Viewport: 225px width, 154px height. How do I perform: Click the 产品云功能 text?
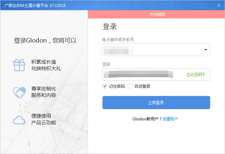[x=43, y=123]
